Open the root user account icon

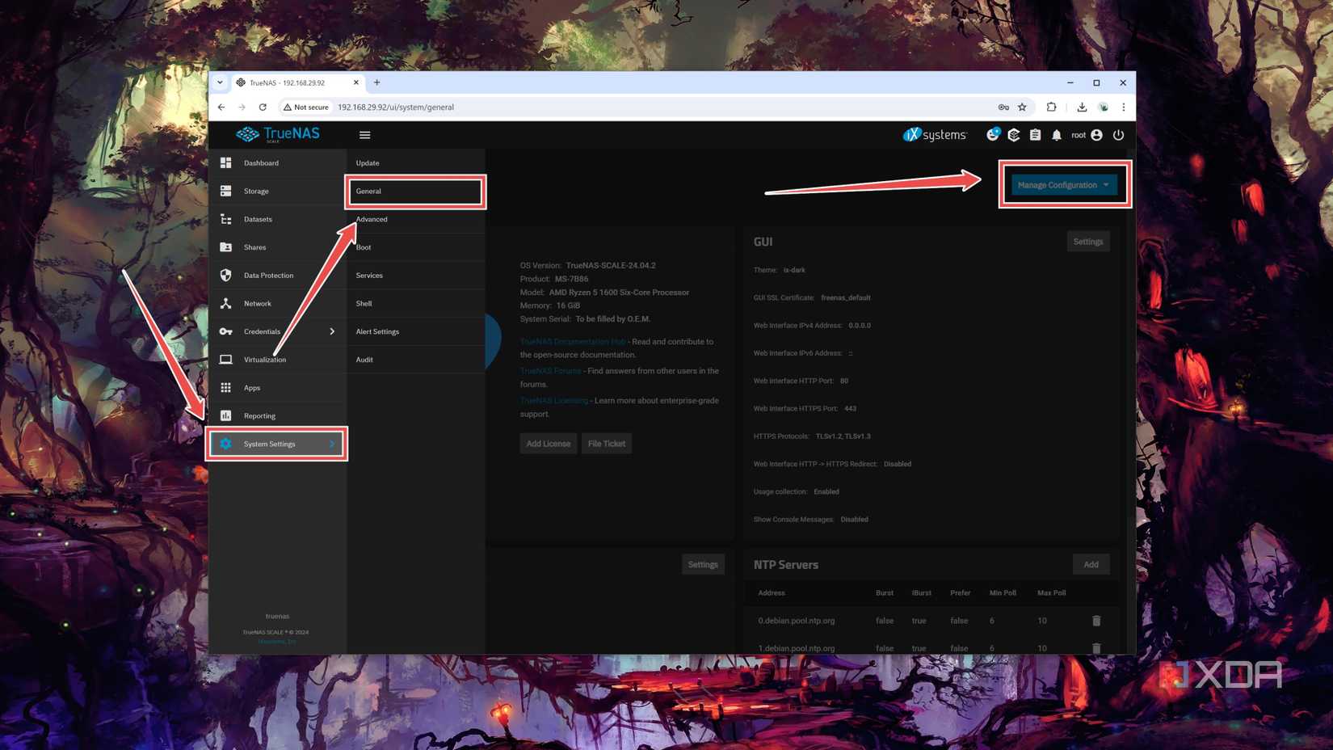tap(1096, 135)
